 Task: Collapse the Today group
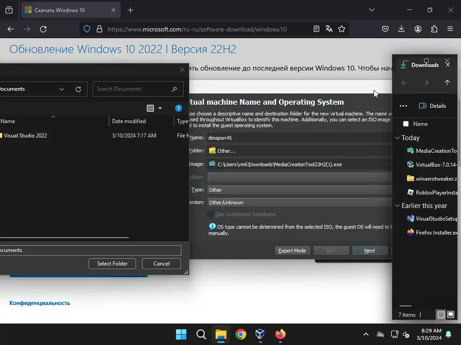coord(397,137)
